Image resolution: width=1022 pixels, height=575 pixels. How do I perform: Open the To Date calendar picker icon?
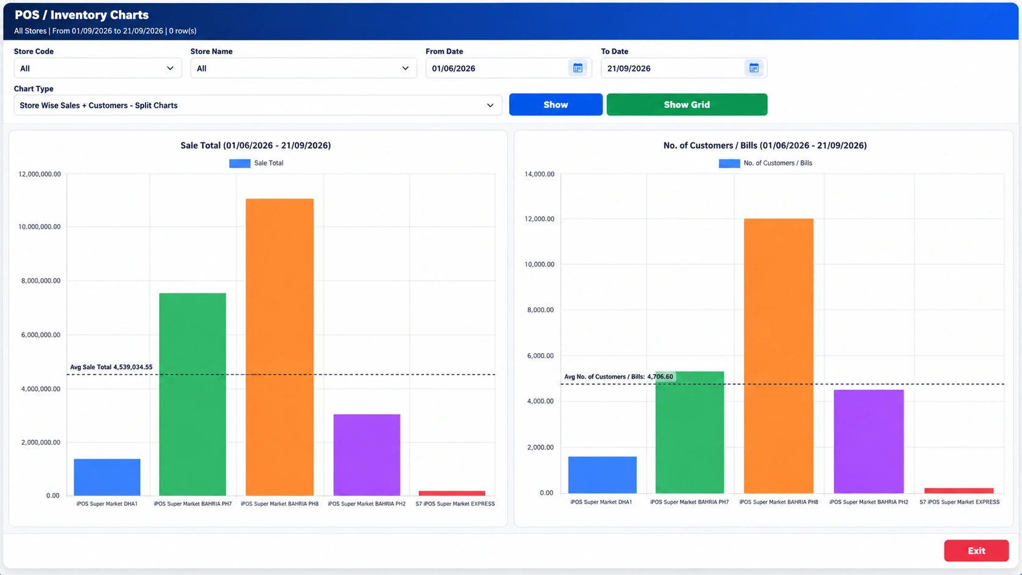coord(754,68)
